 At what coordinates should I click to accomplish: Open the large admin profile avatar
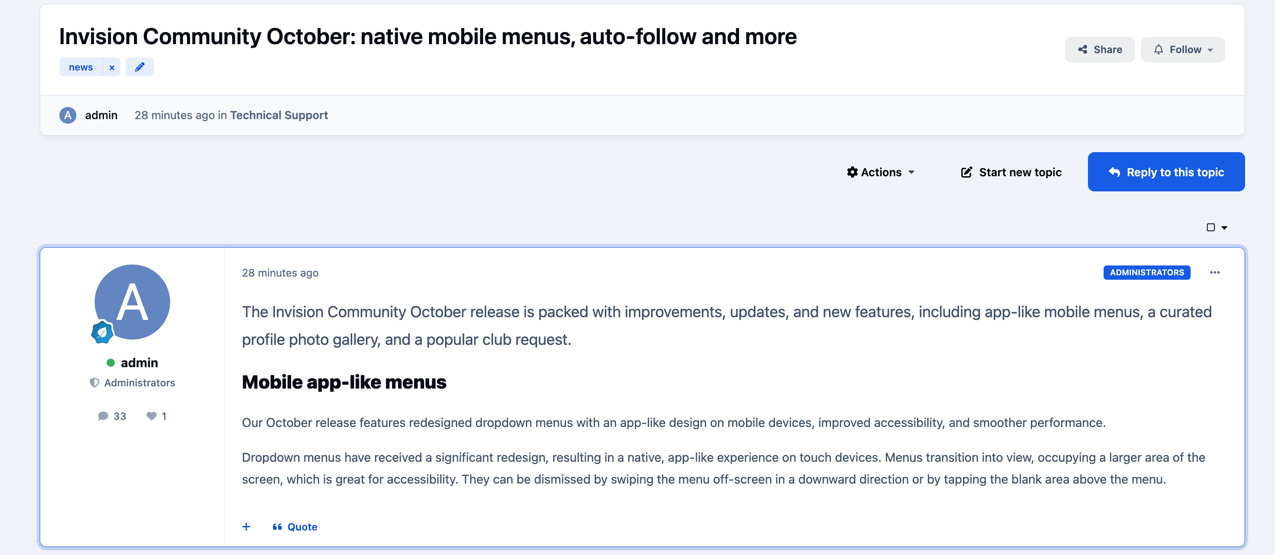click(132, 302)
